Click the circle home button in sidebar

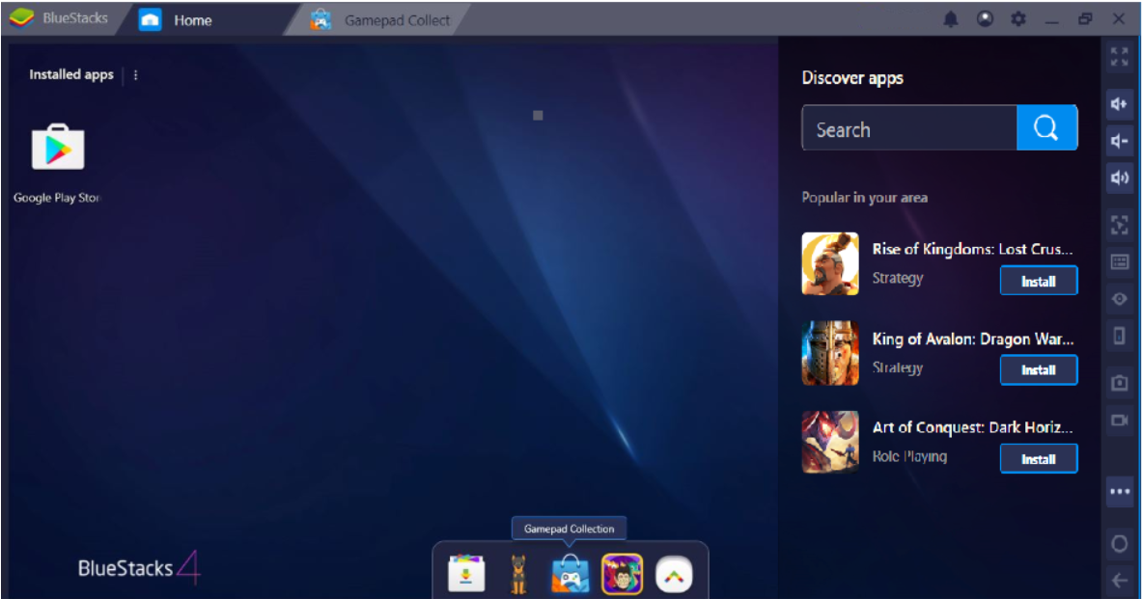coord(1120,544)
